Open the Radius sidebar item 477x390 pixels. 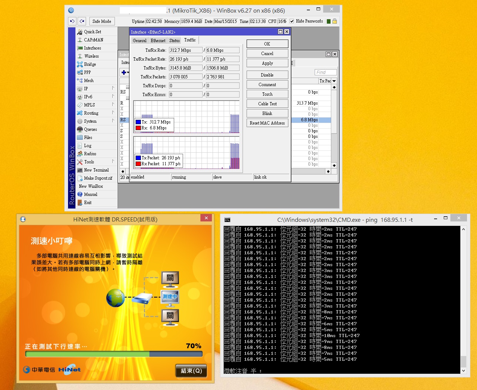pos(97,154)
